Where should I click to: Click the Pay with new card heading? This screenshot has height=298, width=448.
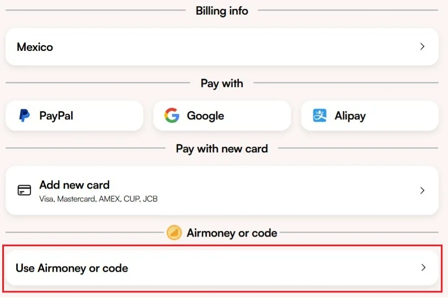click(222, 148)
